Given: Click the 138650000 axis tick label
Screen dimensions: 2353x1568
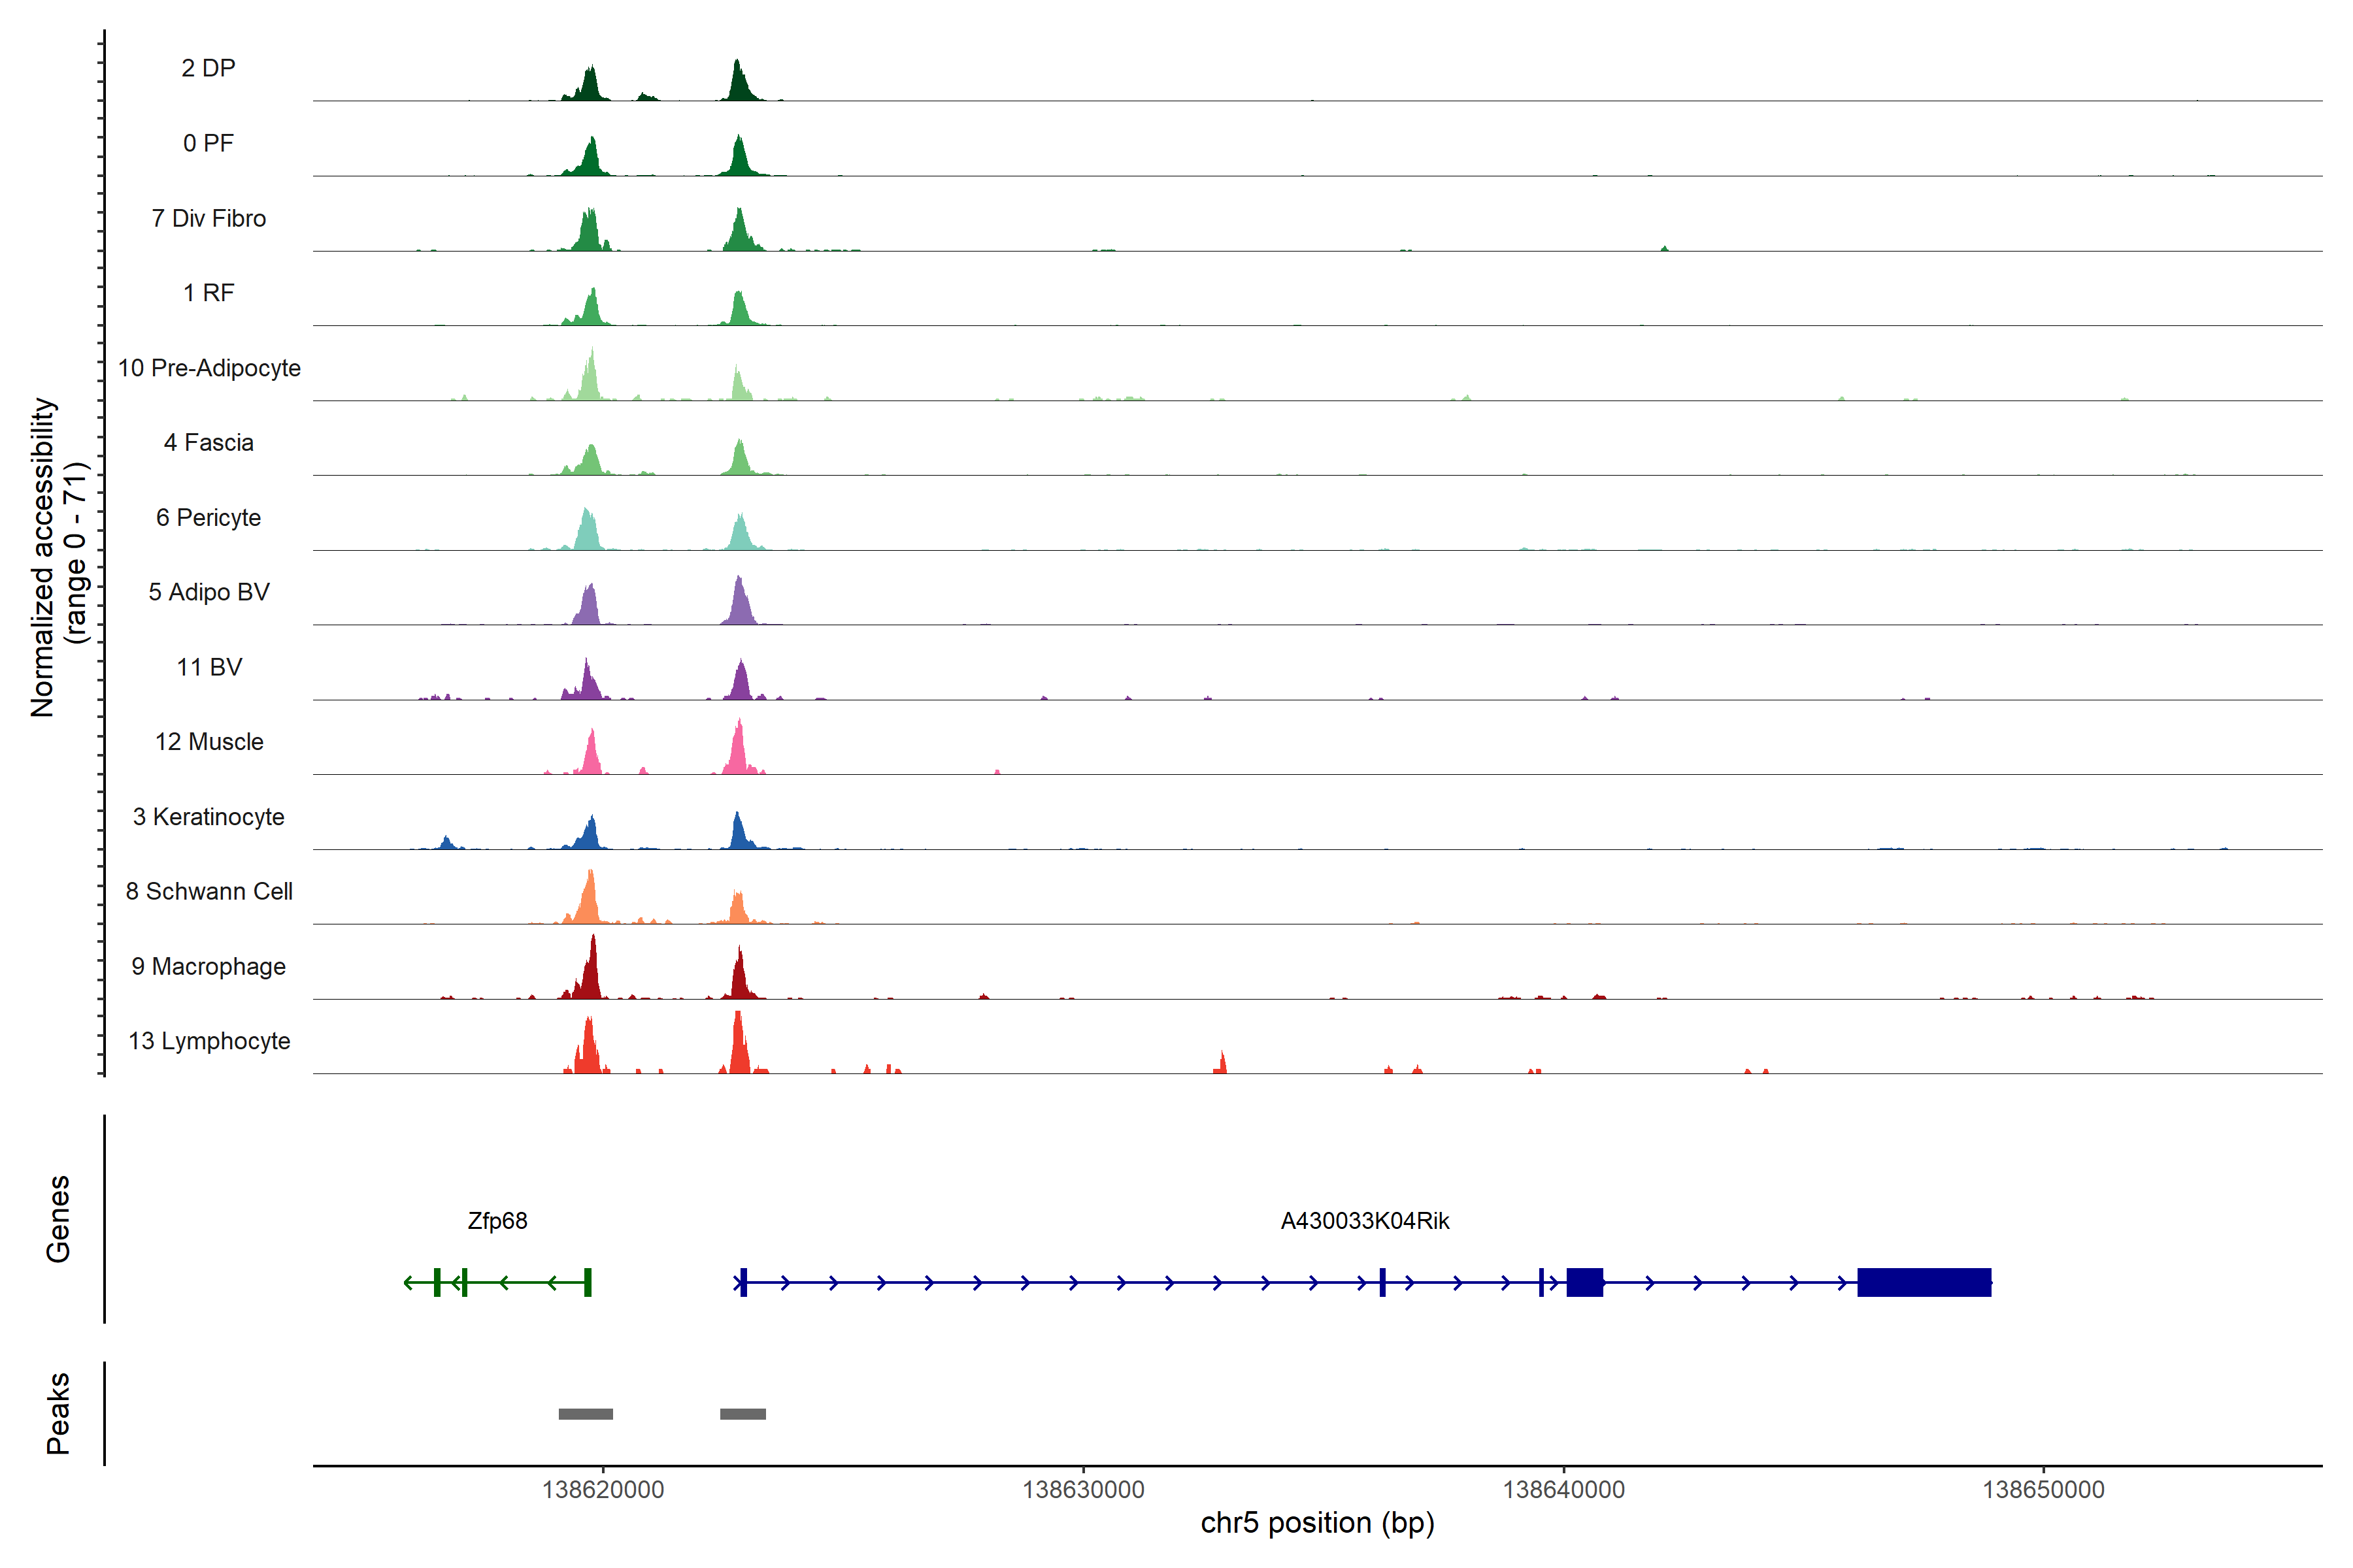Looking at the screenshot, I should click(x=2043, y=1490).
